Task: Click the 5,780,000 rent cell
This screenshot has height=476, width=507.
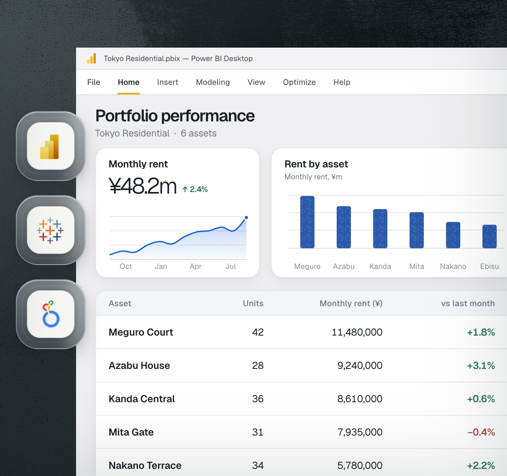Action: click(x=360, y=465)
